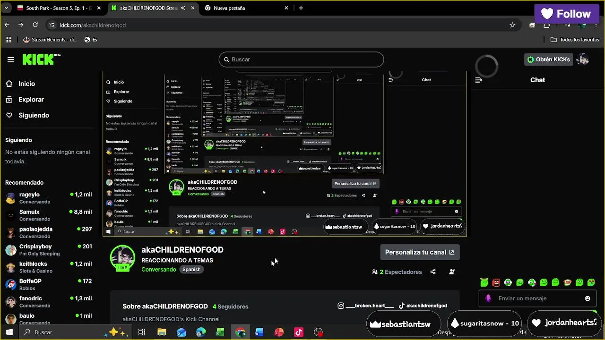Mute the akaCHILDRENOFGOD tab audio icon
The height and width of the screenshot is (340, 605).
183,8
